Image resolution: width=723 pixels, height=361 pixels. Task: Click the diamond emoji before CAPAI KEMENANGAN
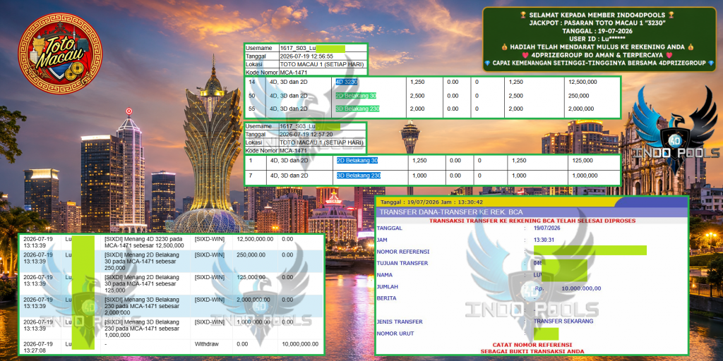coord(487,63)
